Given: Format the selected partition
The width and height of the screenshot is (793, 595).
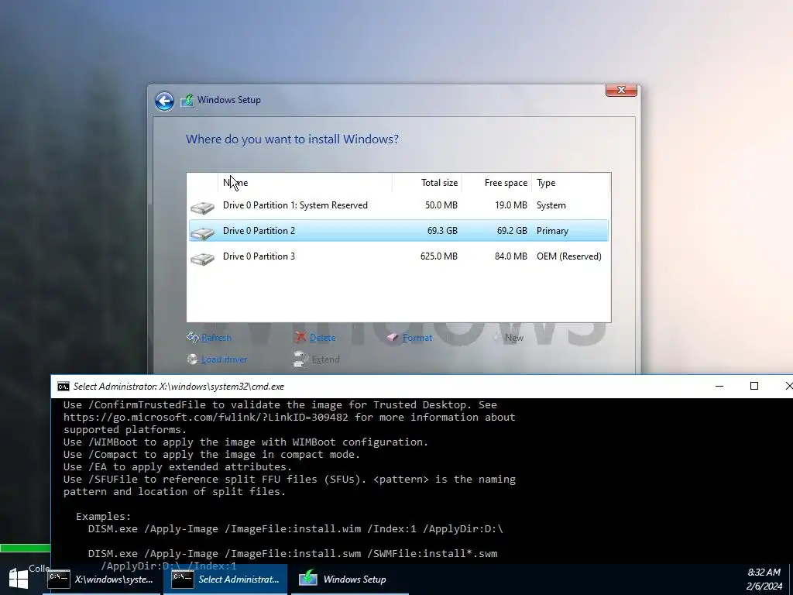Looking at the screenshot, I should pyautogui.click(x=417, y=338).
